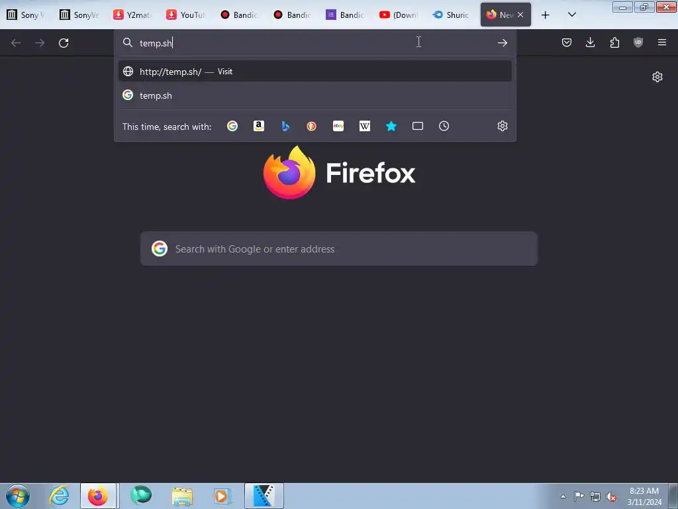Switch to the Shuric tab
The image size is (678, 509).
click(452, 15)
